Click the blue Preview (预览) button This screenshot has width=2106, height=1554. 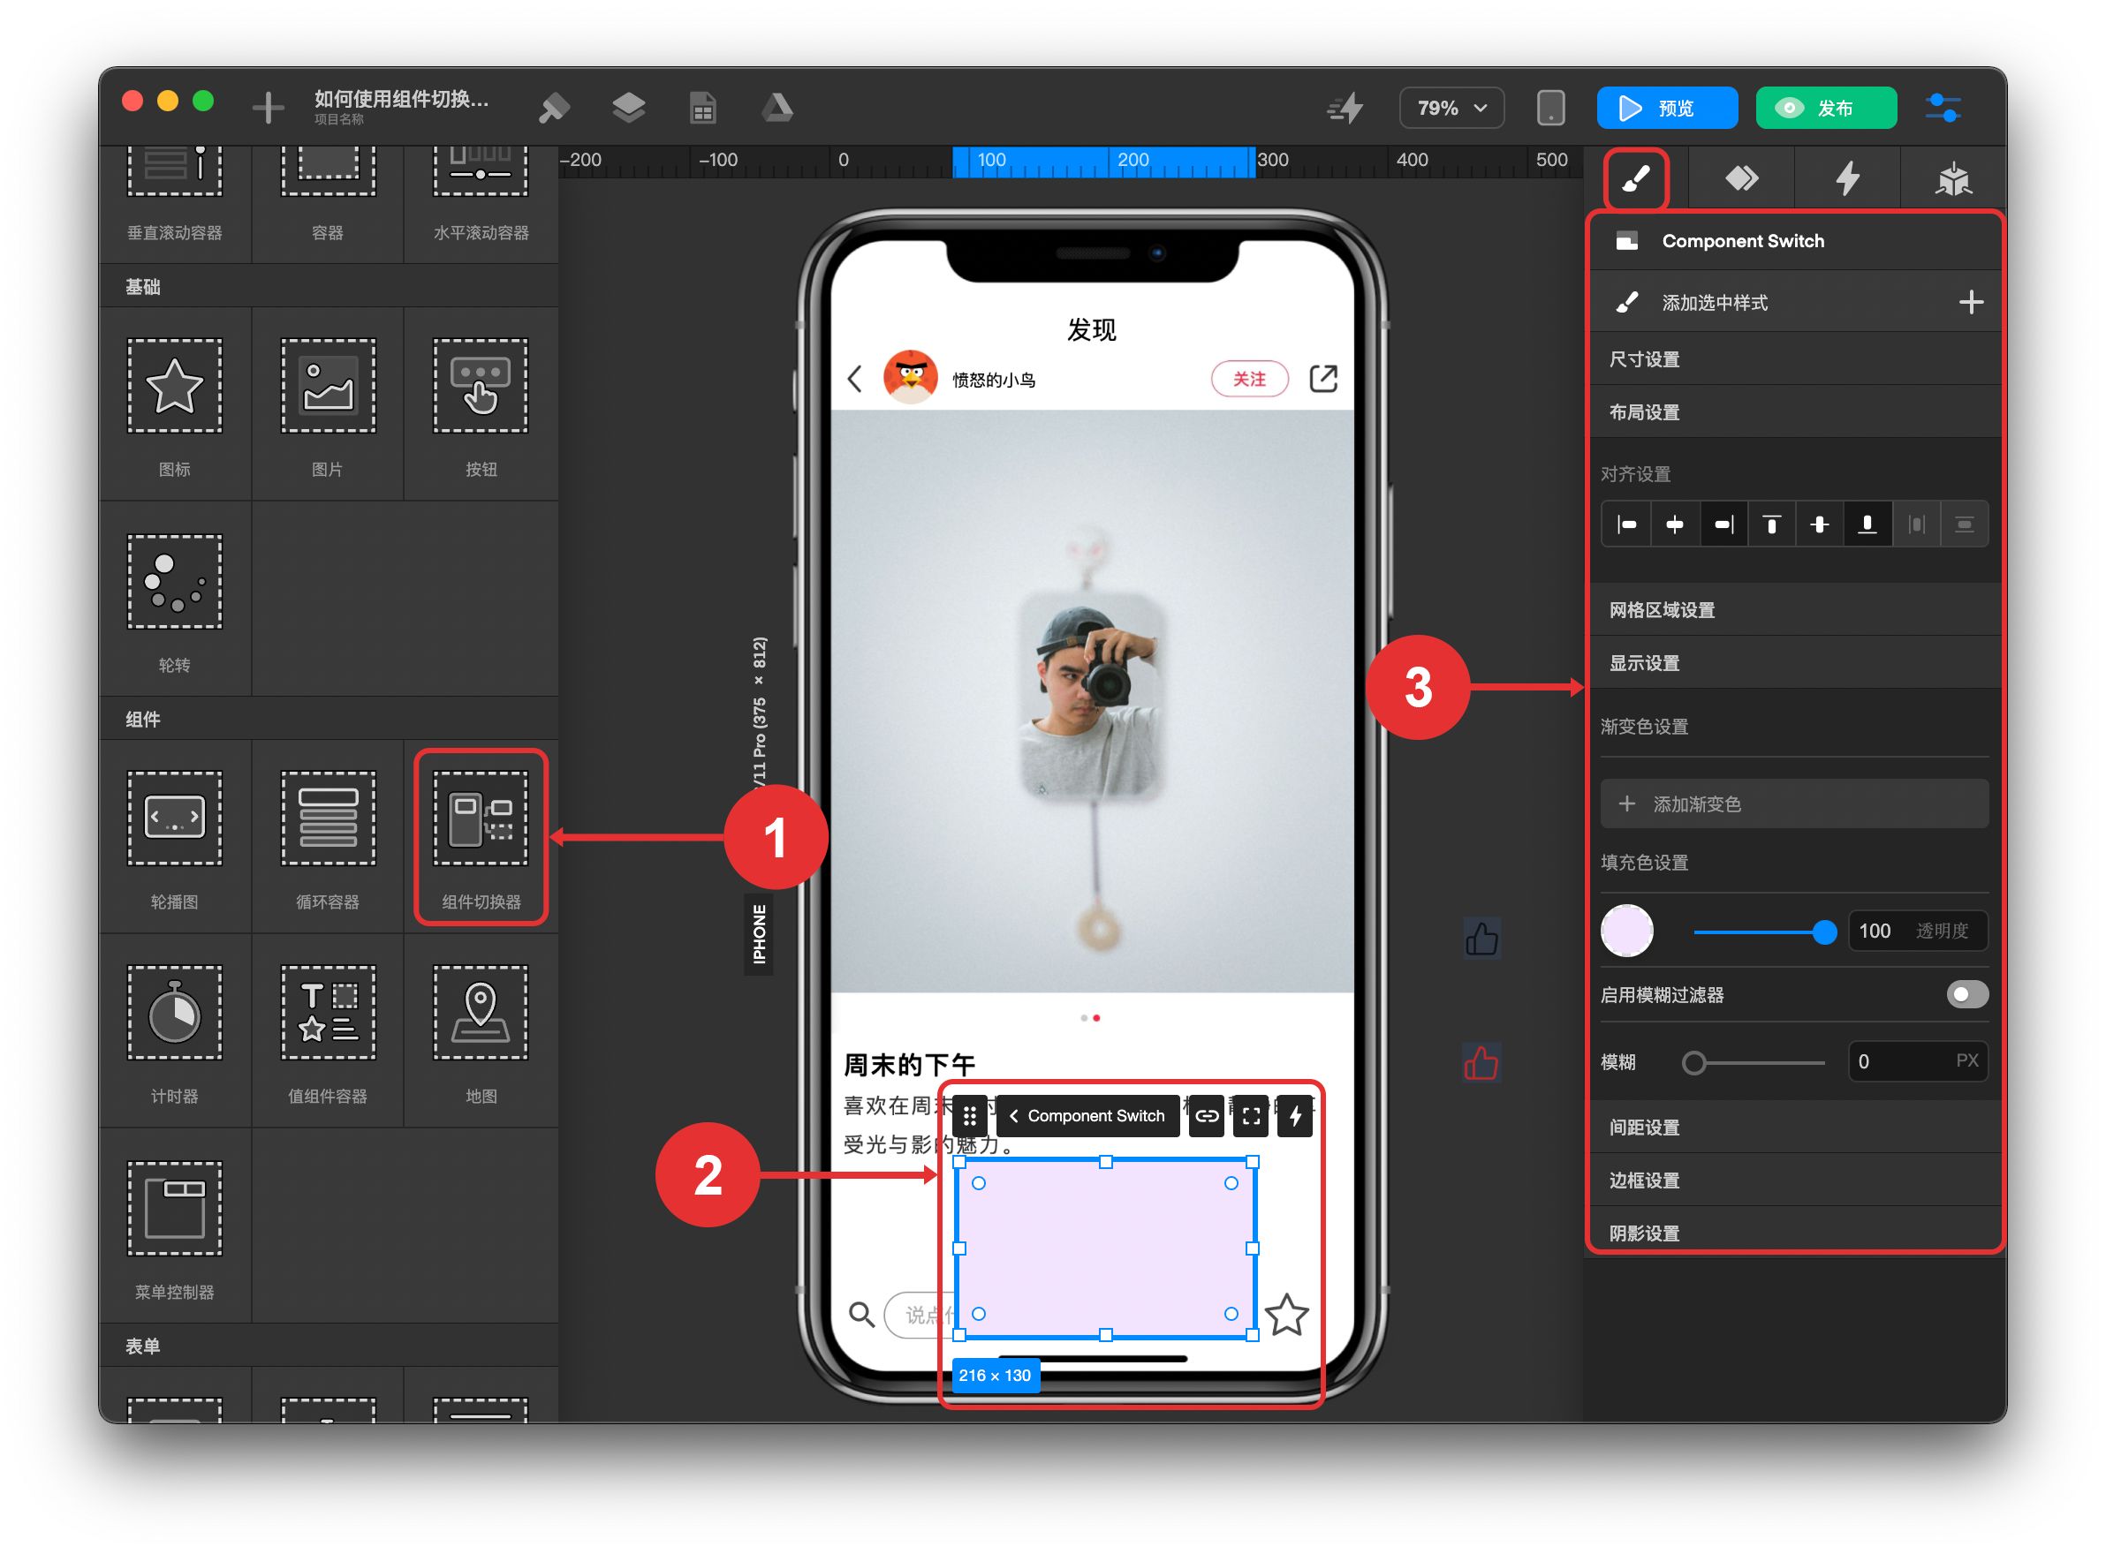pyautogui.click(x=1667, y=109)
